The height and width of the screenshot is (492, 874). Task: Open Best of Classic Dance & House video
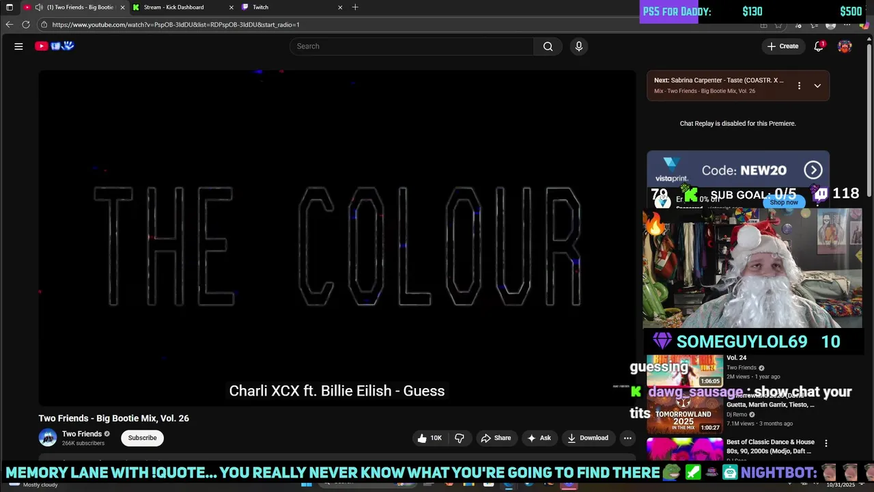770,446
